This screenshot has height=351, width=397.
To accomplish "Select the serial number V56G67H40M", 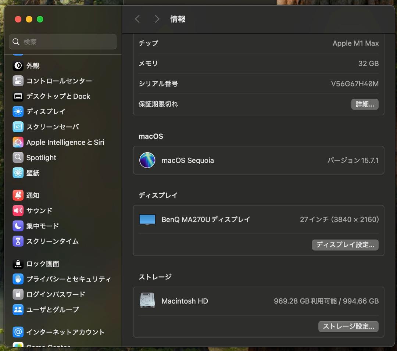I will coord(355,84).
